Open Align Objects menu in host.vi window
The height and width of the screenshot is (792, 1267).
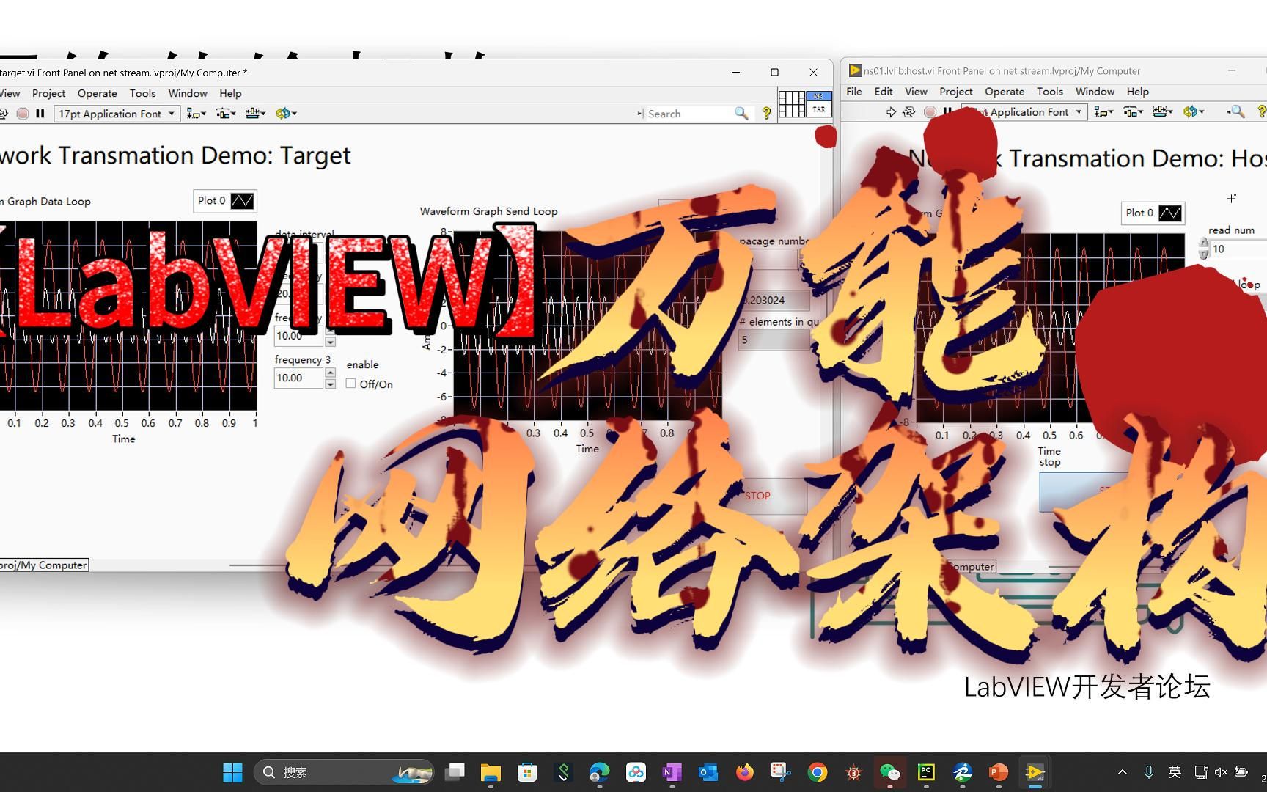(x=1103, y=112)
